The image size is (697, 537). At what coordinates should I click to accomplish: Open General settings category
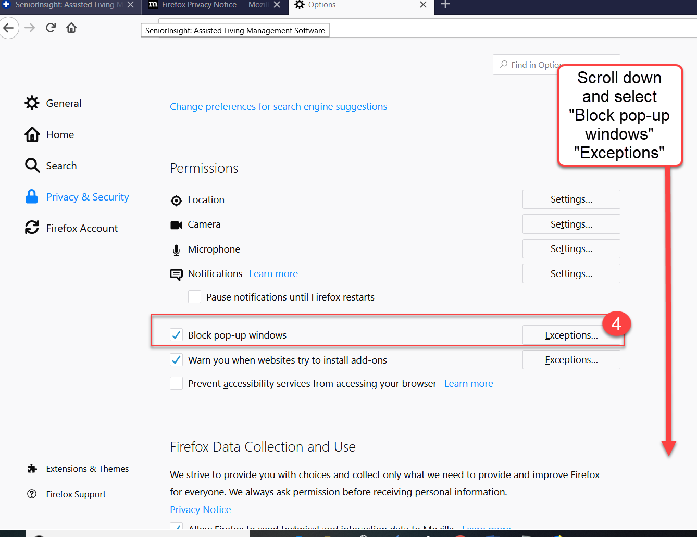click(x=64, y=103)
